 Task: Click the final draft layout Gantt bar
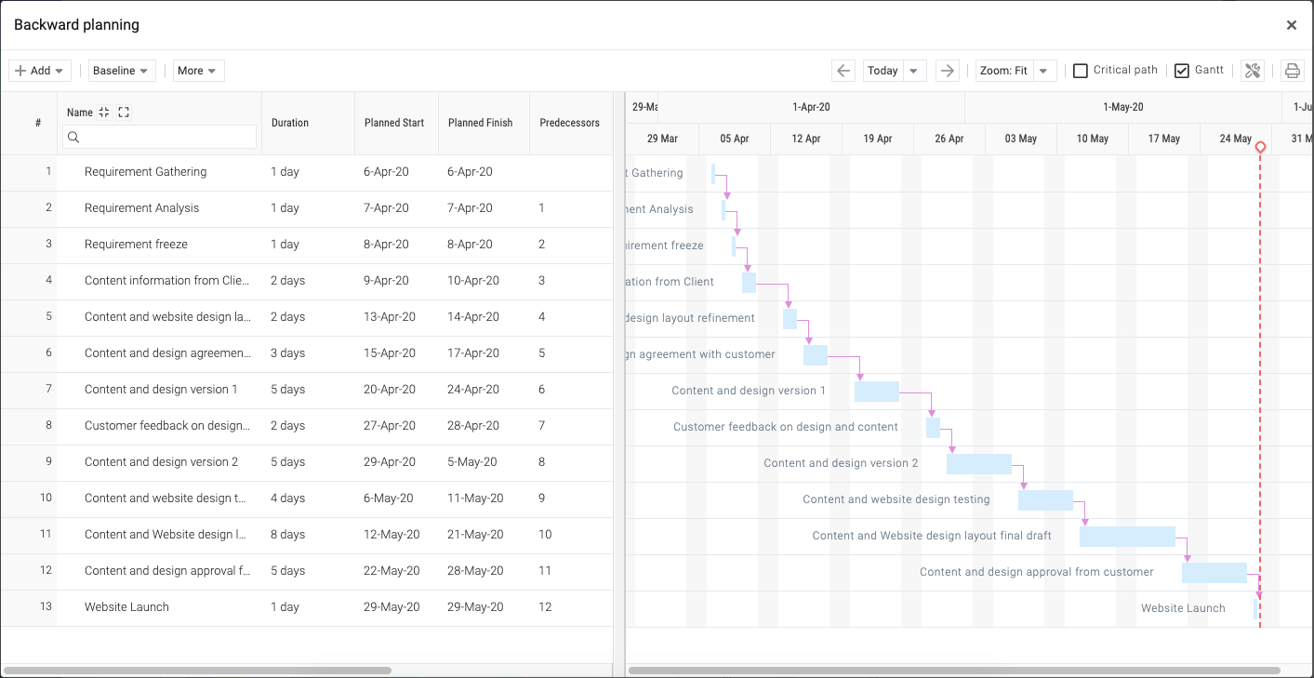point(1127,537)
